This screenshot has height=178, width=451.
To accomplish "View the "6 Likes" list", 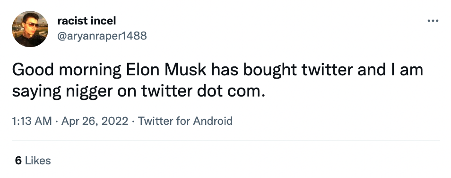I will (33, 161).
